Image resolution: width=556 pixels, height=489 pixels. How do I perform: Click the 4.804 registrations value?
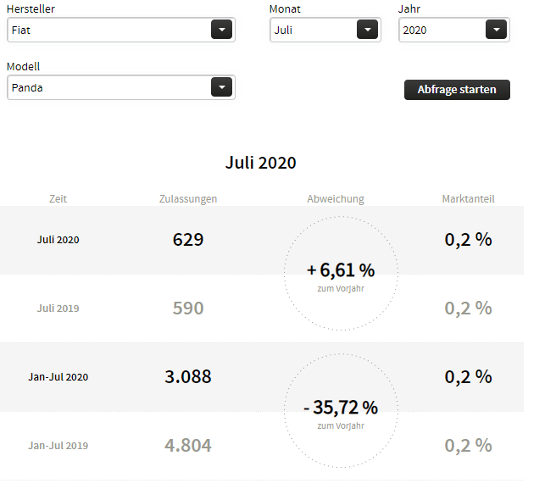pyautogui.click(x=188, y=446)
